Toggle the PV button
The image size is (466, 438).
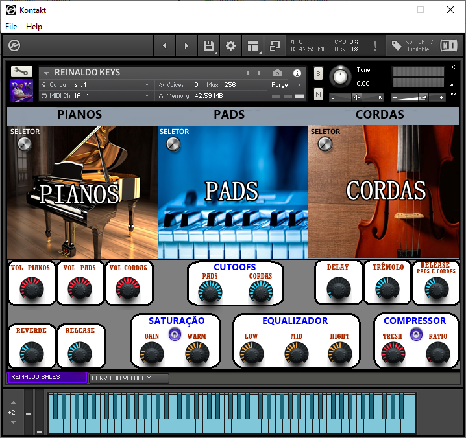pos(453,94)
